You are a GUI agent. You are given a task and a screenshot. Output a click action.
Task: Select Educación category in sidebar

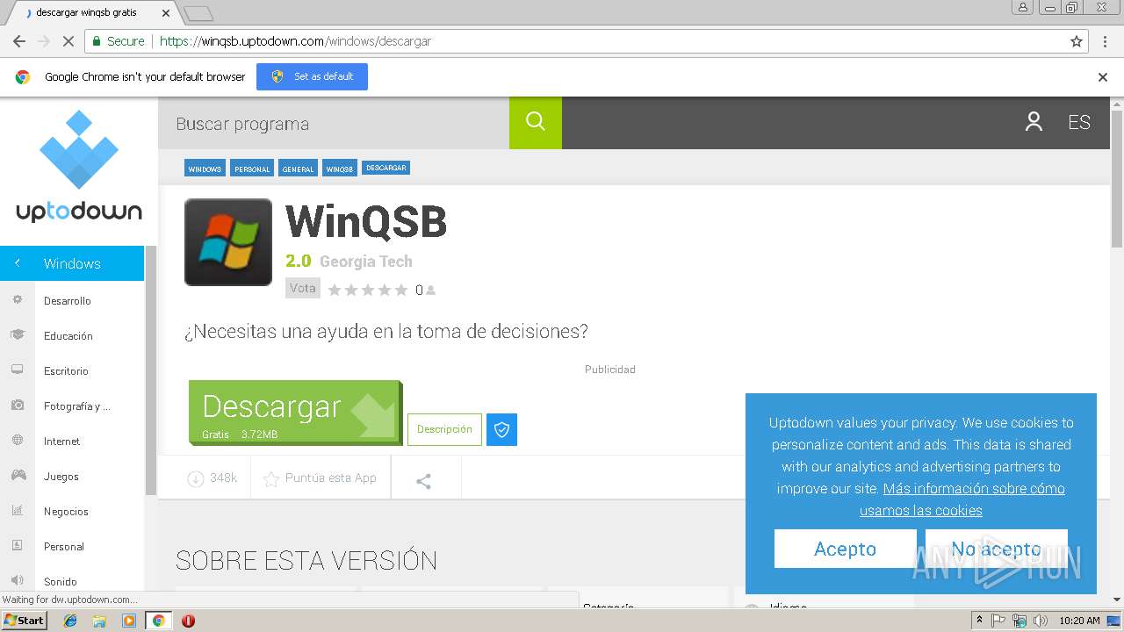(68, 335)
